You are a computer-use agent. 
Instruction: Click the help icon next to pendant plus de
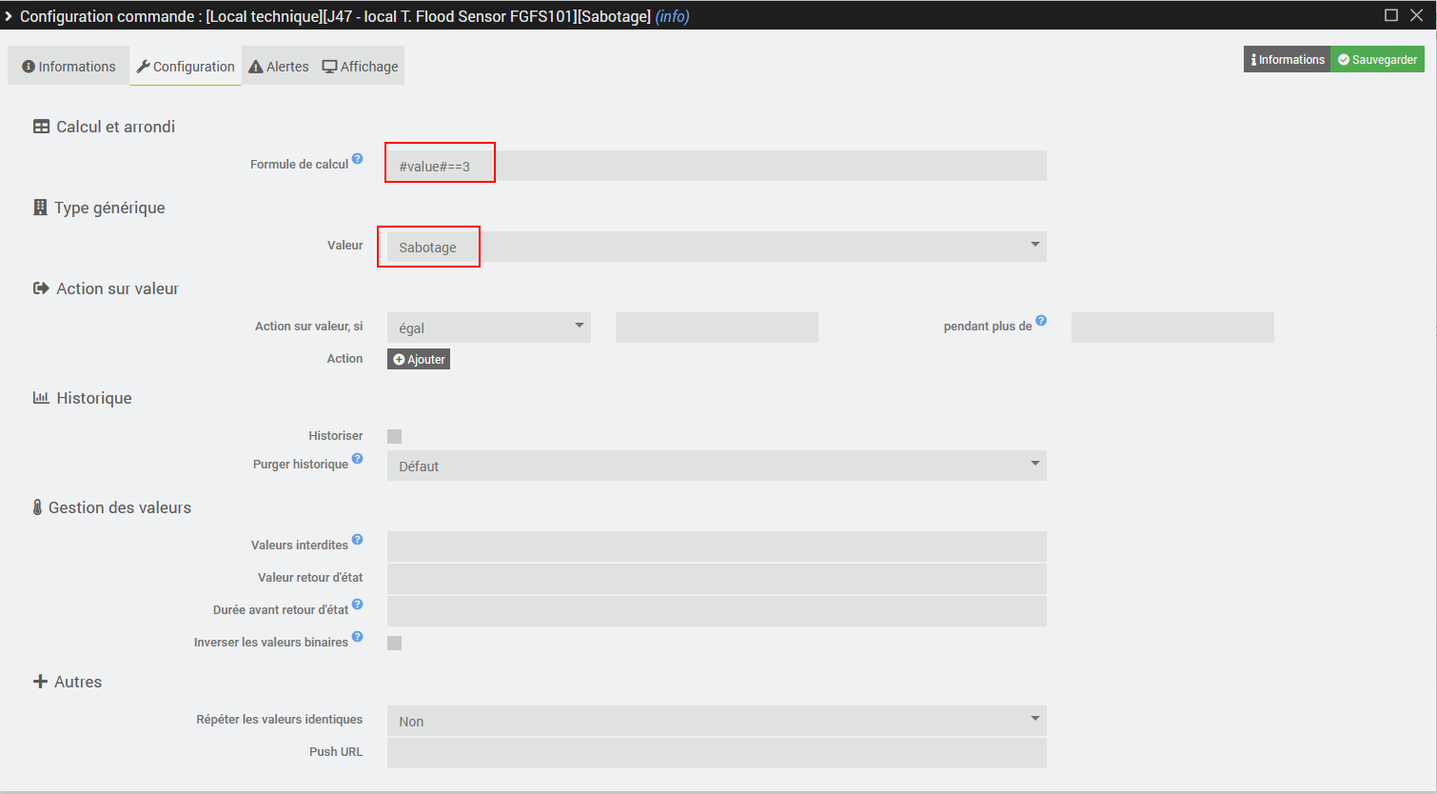click(1041, 321)
